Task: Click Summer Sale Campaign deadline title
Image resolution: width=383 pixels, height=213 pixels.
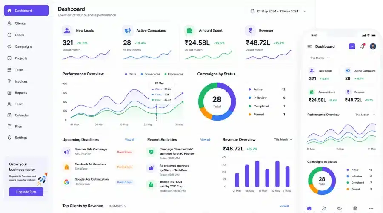Action: (x=91, y=149)
